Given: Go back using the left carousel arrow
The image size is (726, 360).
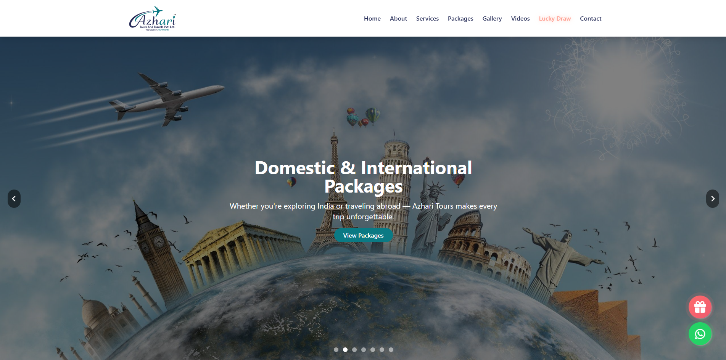Looking at the screenshot, I should coord(13,198).
